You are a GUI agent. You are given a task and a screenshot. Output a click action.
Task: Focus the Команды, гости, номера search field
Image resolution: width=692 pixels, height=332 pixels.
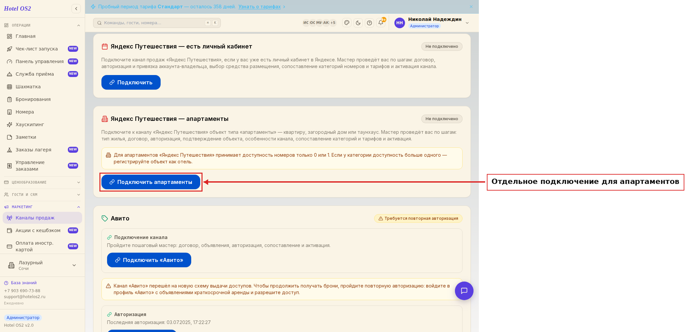coord(157,23)
